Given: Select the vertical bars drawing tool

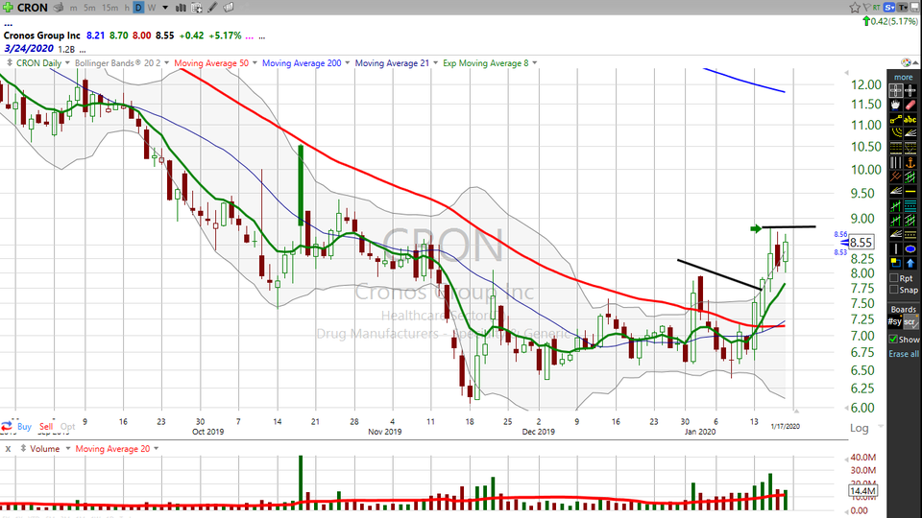Looking at the screenshot, I should point(896,162).
